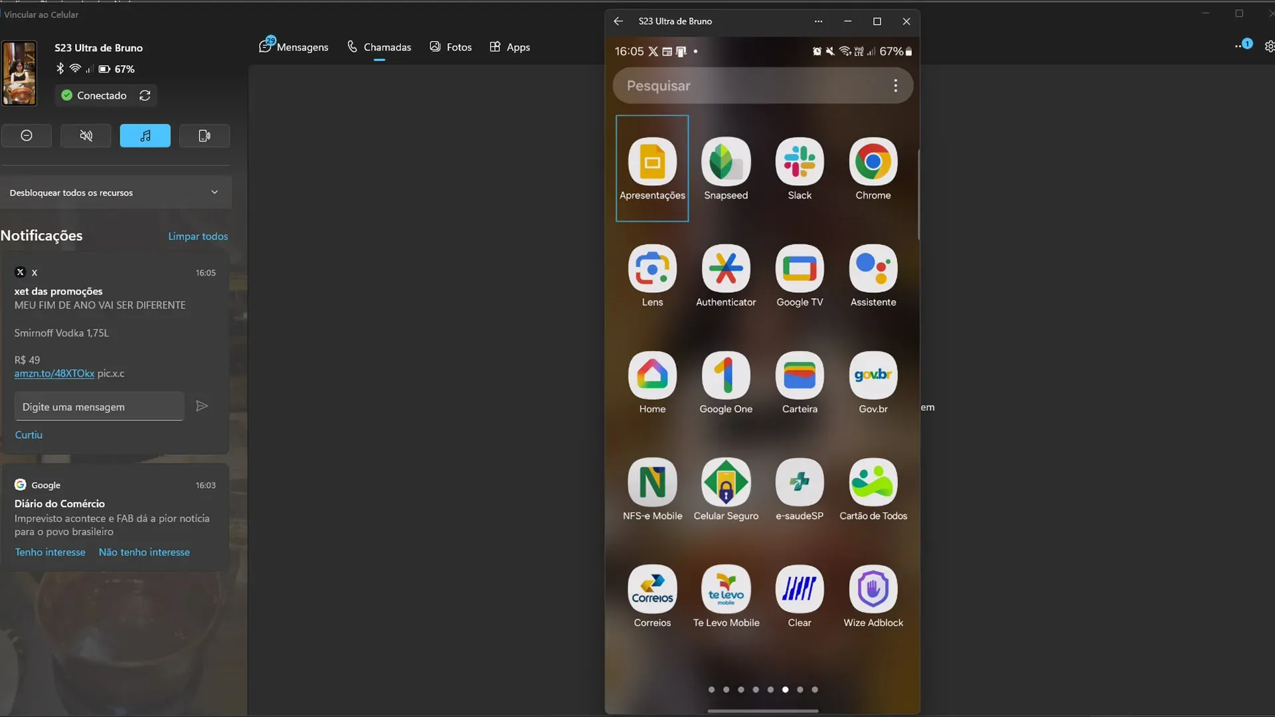Launch the Wize Adblock app
The width and height of the screenshot is (1275, 717).
pyautogui.click(x=873, y=590)
